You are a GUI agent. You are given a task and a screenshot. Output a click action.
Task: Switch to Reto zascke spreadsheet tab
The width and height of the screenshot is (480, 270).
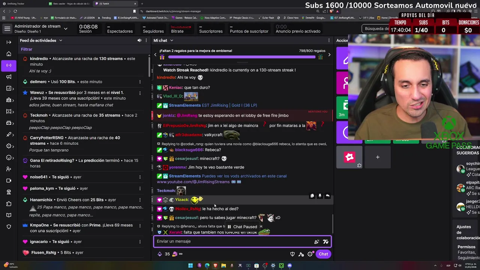click(x=69, y=4)
